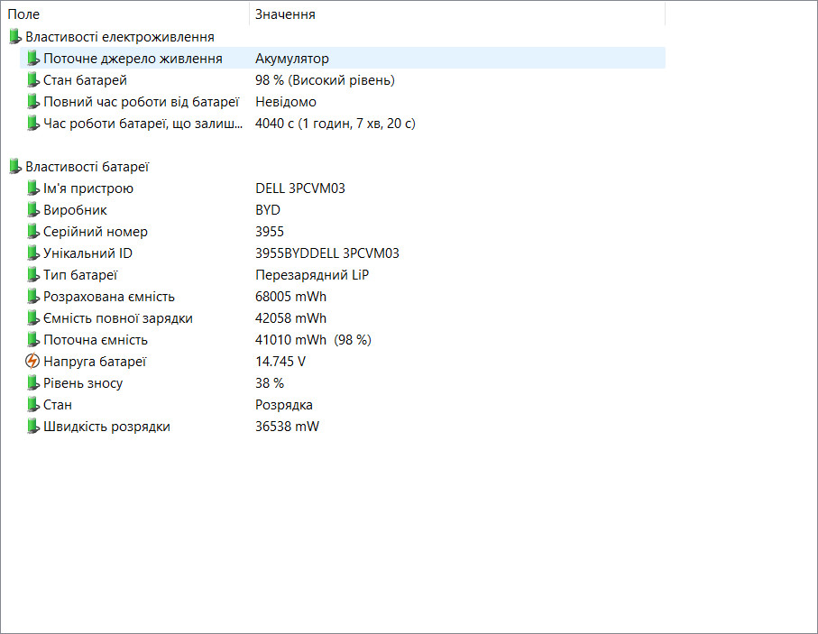Select the Виробник field
818x634 pixels.
(x=75, y=210)
